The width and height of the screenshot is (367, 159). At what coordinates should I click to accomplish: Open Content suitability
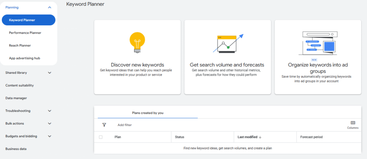(x=19, y=85)
